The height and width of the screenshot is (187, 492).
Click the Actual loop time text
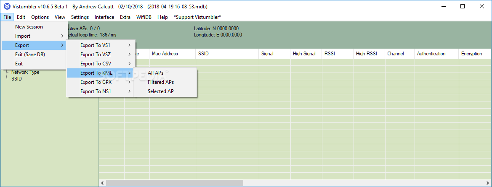coord(92,35)
